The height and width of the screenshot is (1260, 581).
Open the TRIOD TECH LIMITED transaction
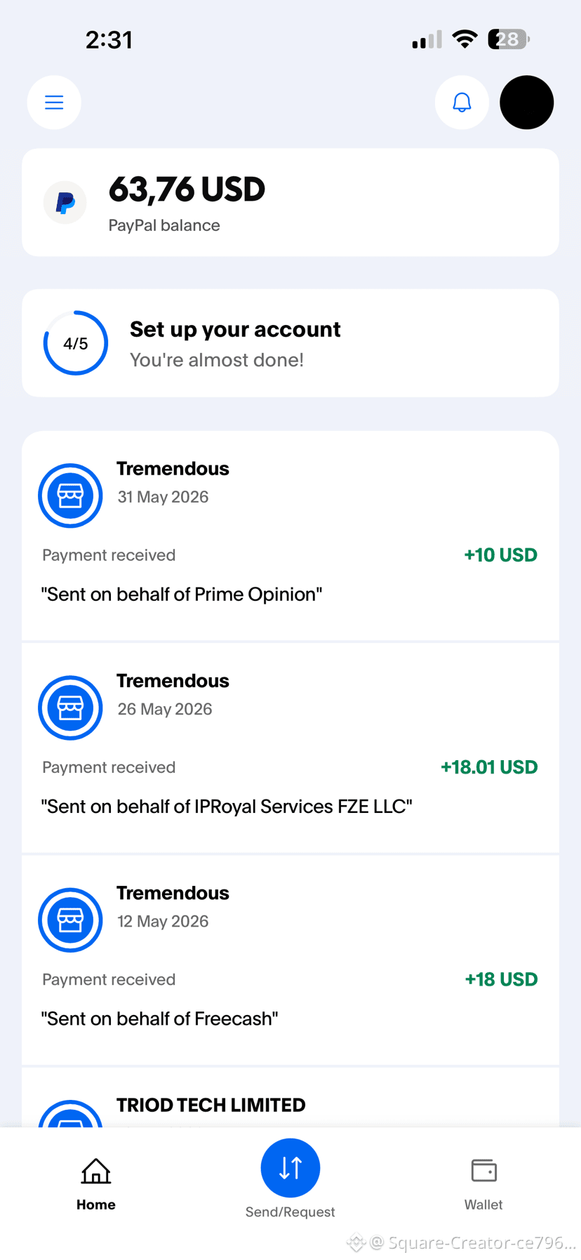[290, 1098]
